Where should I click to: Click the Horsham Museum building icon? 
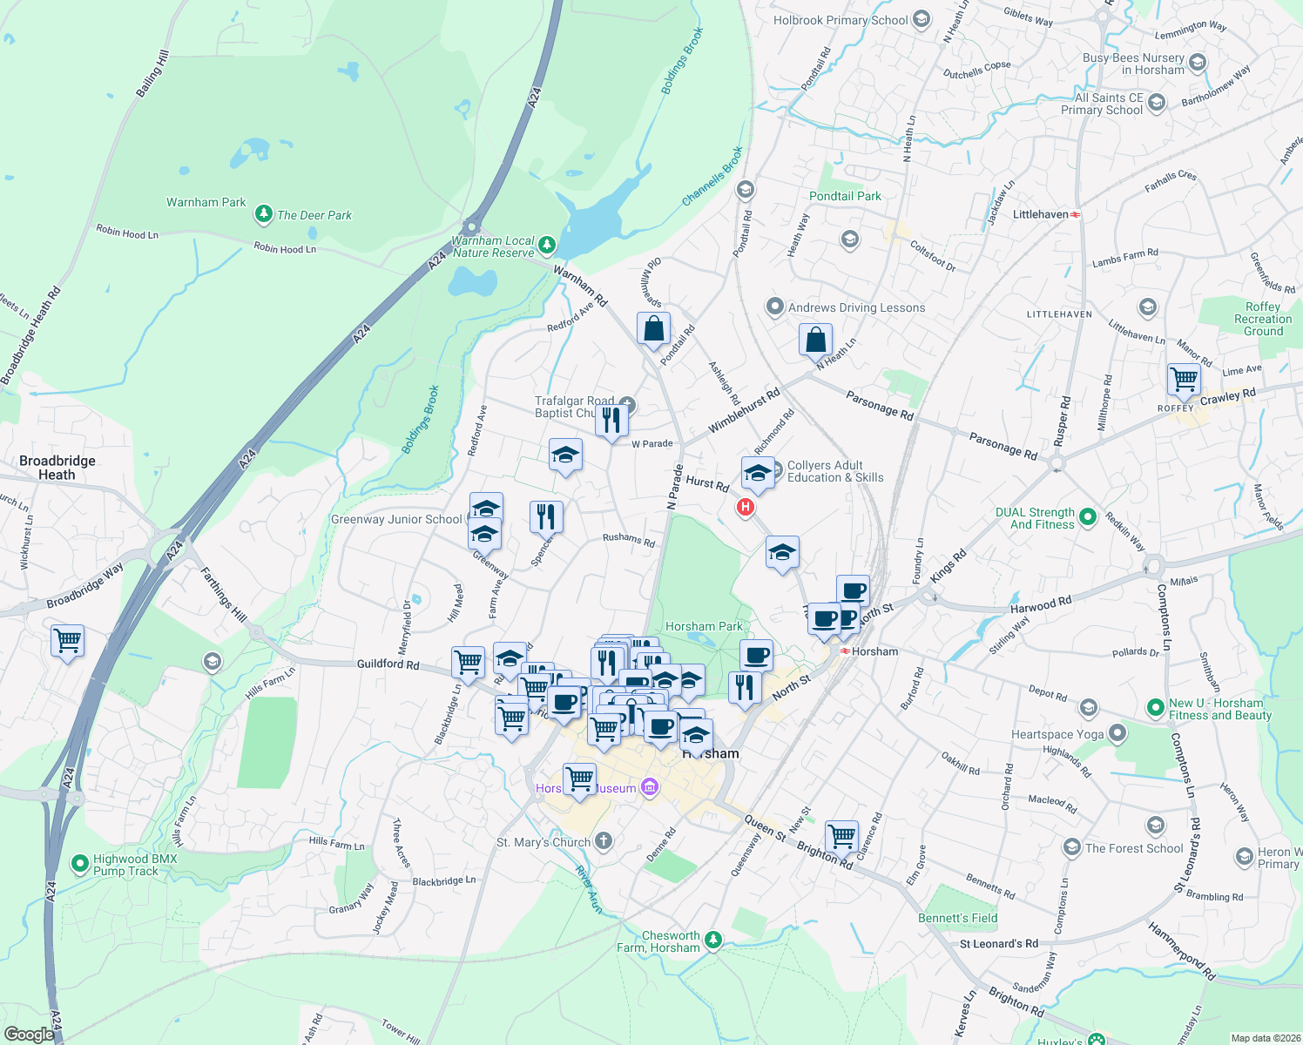coord(648,787)
